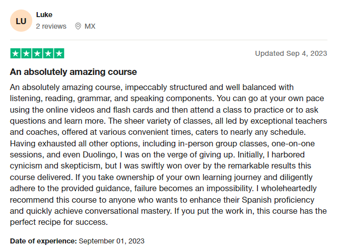Click the third green rating star
The height and width of the screenshot is (251, 337).
37,53
